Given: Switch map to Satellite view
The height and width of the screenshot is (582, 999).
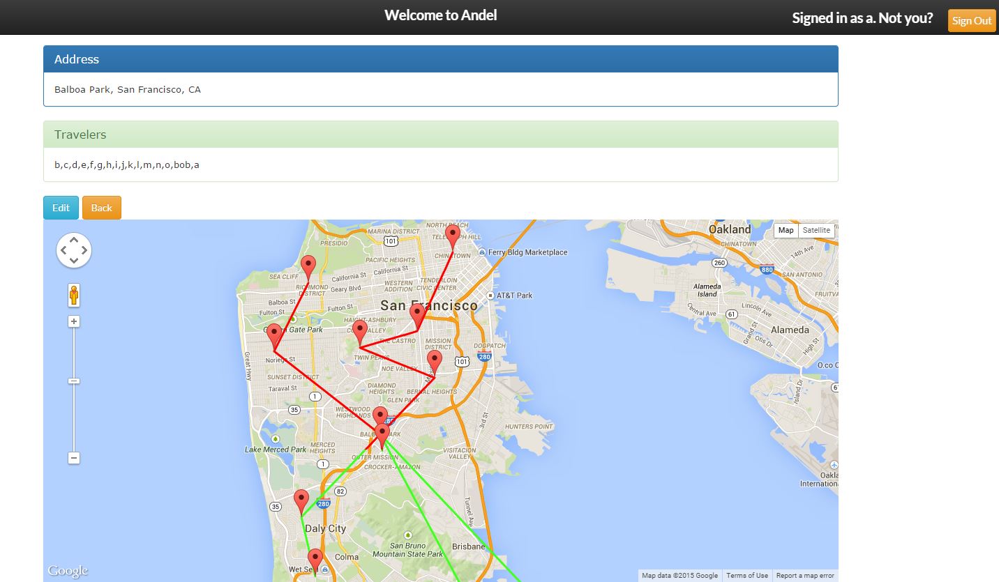Looking at the screenshot, I should pyautogui.click(x=816, y=230).
